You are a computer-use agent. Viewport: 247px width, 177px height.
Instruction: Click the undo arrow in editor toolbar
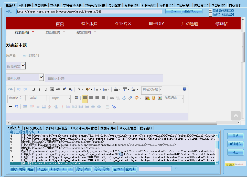(x=19, y=89)
